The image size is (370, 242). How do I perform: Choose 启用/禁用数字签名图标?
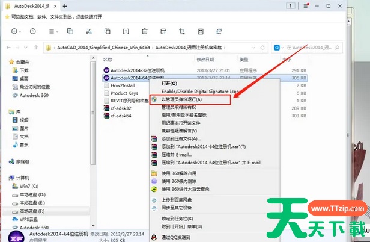[x=184, y=115]
